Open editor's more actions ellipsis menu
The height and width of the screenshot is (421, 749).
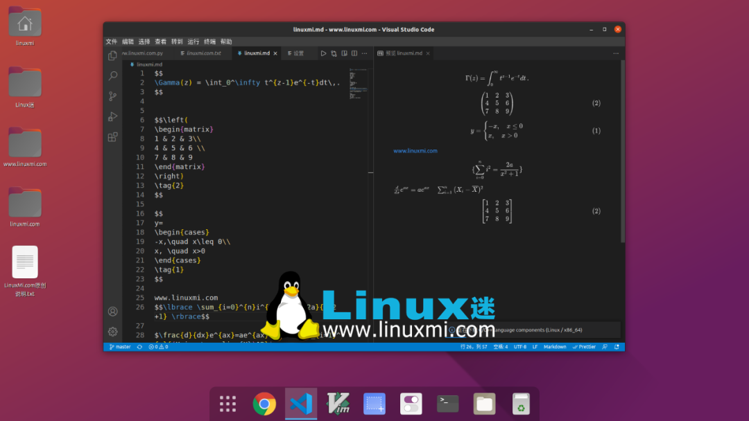365,53
